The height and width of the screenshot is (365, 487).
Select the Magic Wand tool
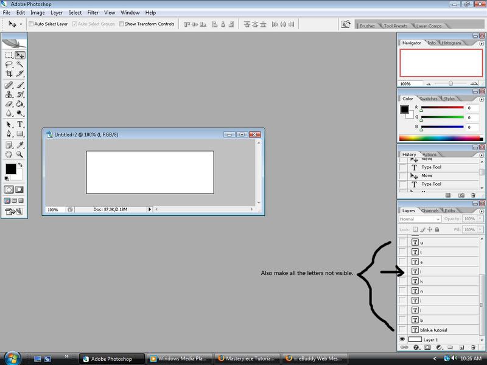click(x=20, y=64)
